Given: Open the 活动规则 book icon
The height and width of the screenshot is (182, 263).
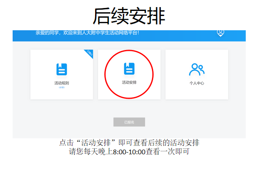Looking at the screenshot, I should point(61,69).
